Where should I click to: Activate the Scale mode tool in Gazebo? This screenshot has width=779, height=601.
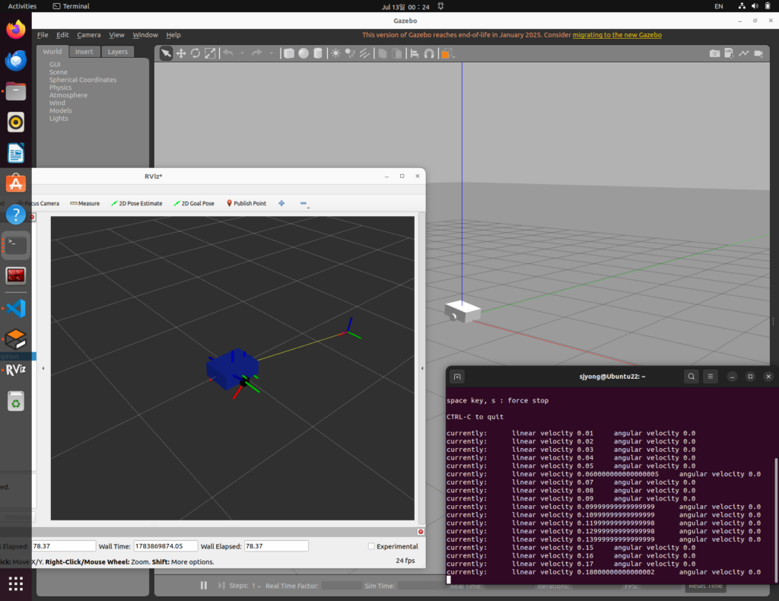(x=211, y=53)
